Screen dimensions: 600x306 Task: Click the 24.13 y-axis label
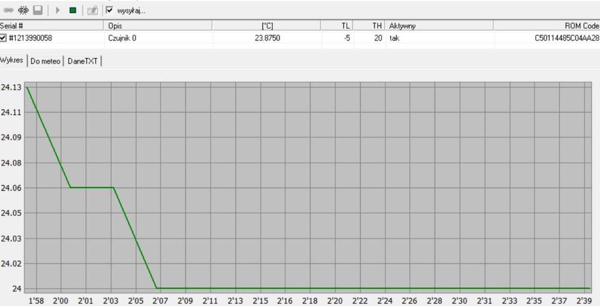(x=11, y=87)
